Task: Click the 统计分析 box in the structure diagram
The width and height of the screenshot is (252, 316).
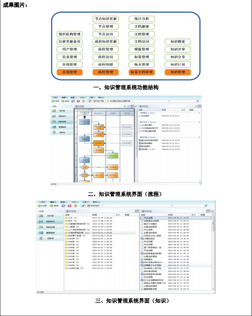Action: 141,19
